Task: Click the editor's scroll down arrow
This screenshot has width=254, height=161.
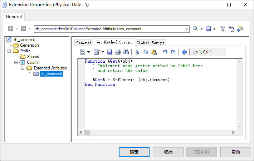Action: [239, 126]
